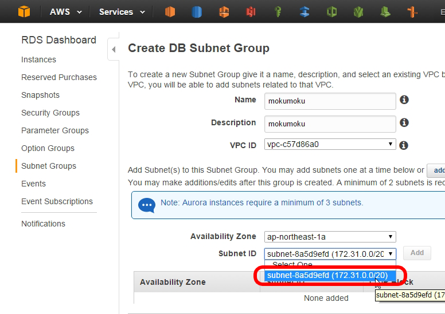Click the Availability Zone column header
Screen dimensions: 445x314
[173, 282]
